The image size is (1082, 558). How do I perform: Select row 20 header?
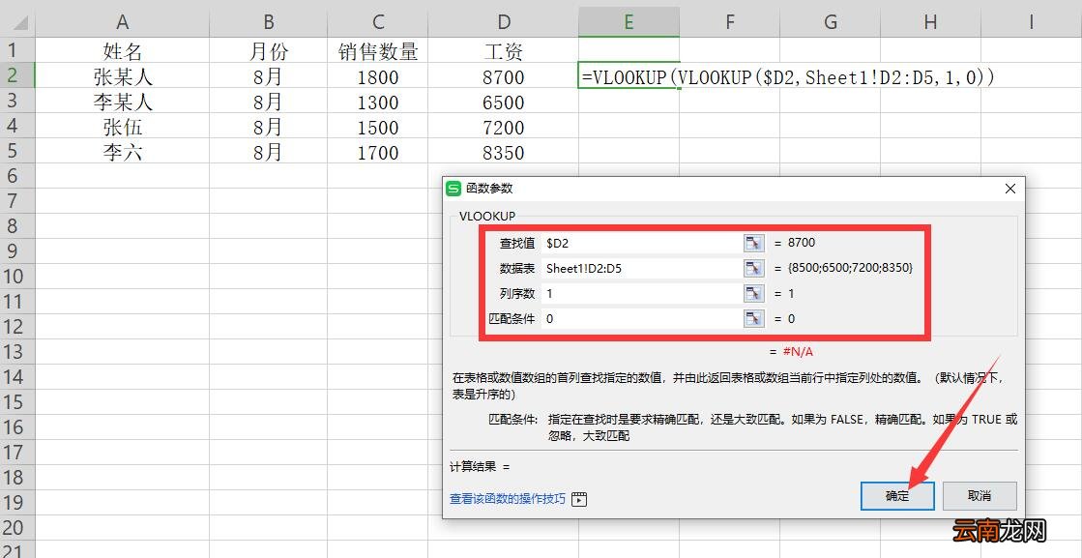[17, 528]
